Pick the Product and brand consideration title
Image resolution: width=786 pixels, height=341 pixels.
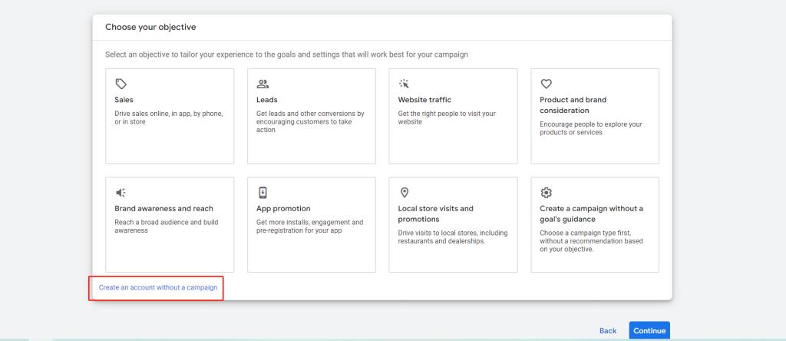pyautogui.click(x=573, y=104)
